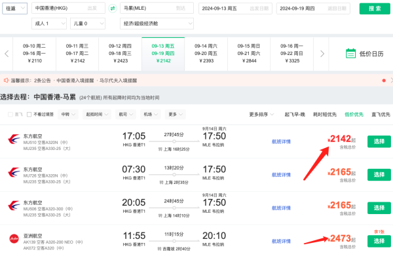
Task: Click China Eastern logo of MU510 flight
Action: pos(14,139)
